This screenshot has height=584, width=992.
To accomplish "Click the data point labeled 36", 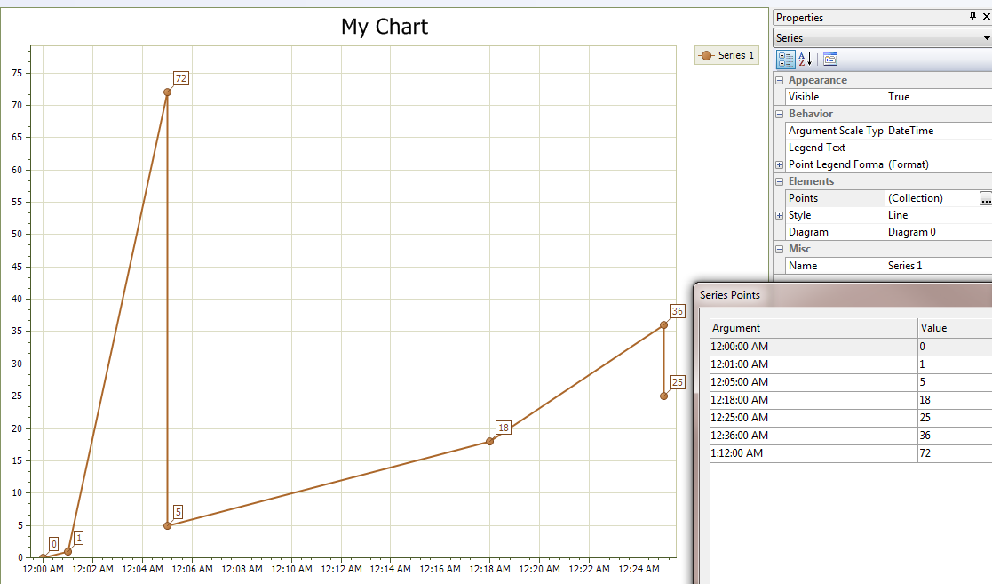I will tap(663, 325).
